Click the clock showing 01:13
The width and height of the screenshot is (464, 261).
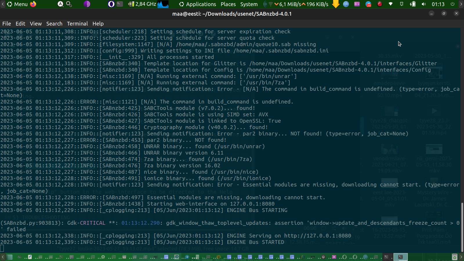[x=438, y=4]
